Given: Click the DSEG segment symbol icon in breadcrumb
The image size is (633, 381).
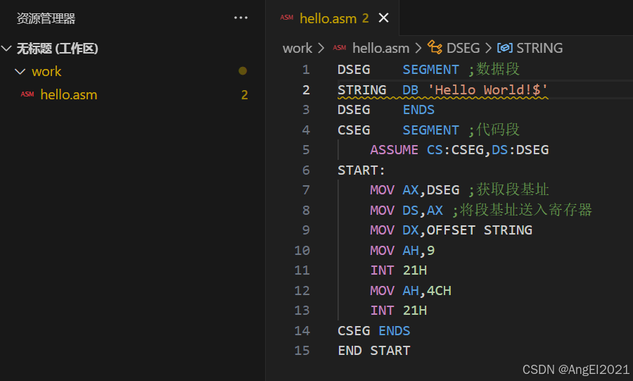Looking at the screenshot, I should click(435, 47).
